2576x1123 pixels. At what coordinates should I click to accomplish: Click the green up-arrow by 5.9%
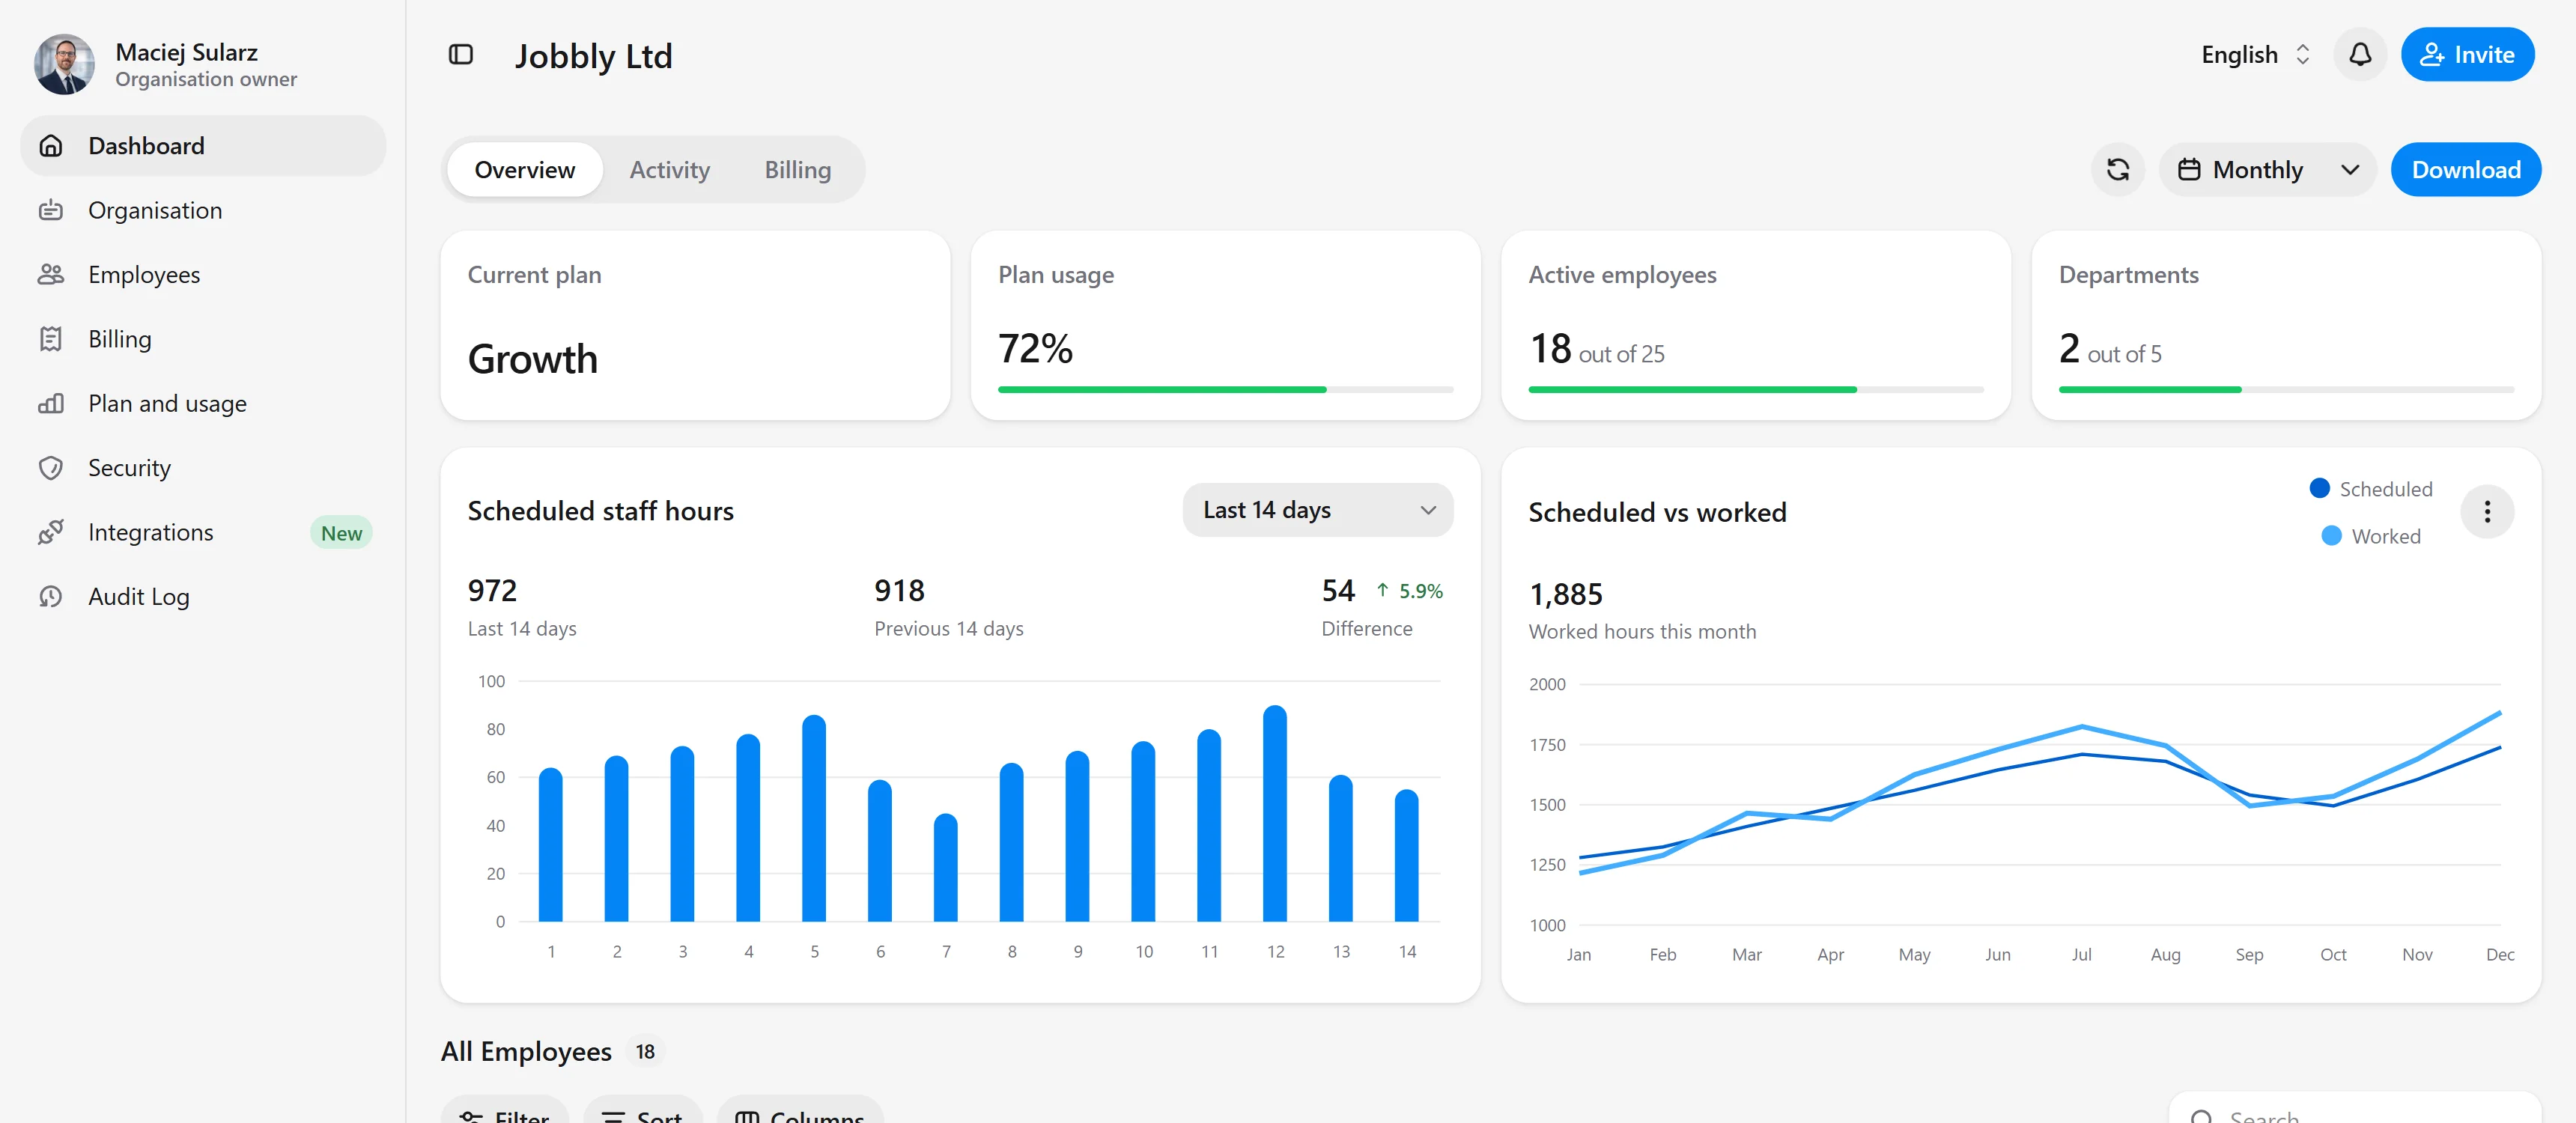1382,591
